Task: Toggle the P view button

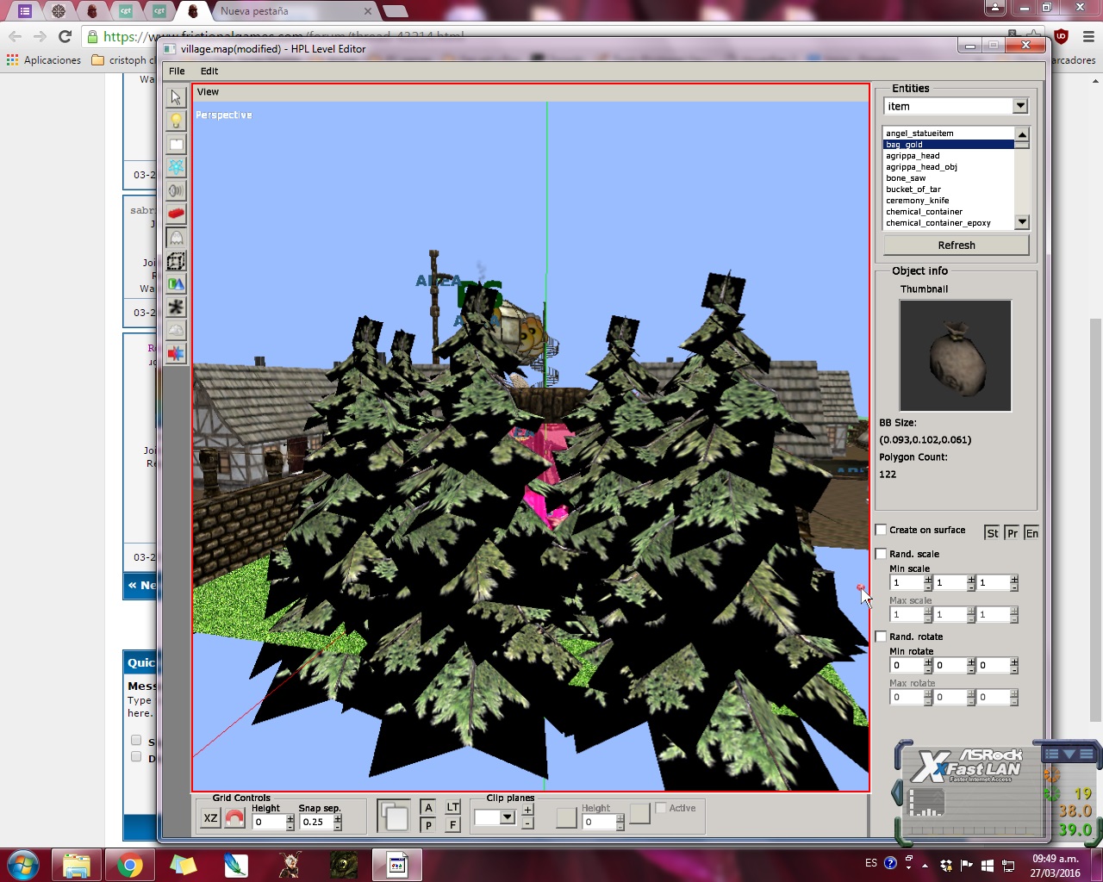Action: 428,825
